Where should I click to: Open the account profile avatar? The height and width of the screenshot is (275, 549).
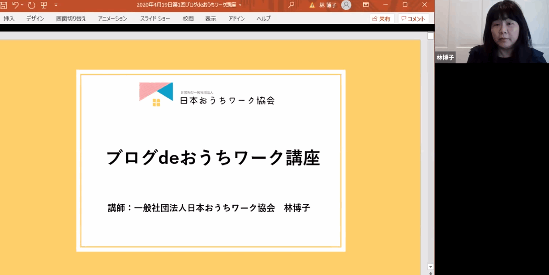346,5
